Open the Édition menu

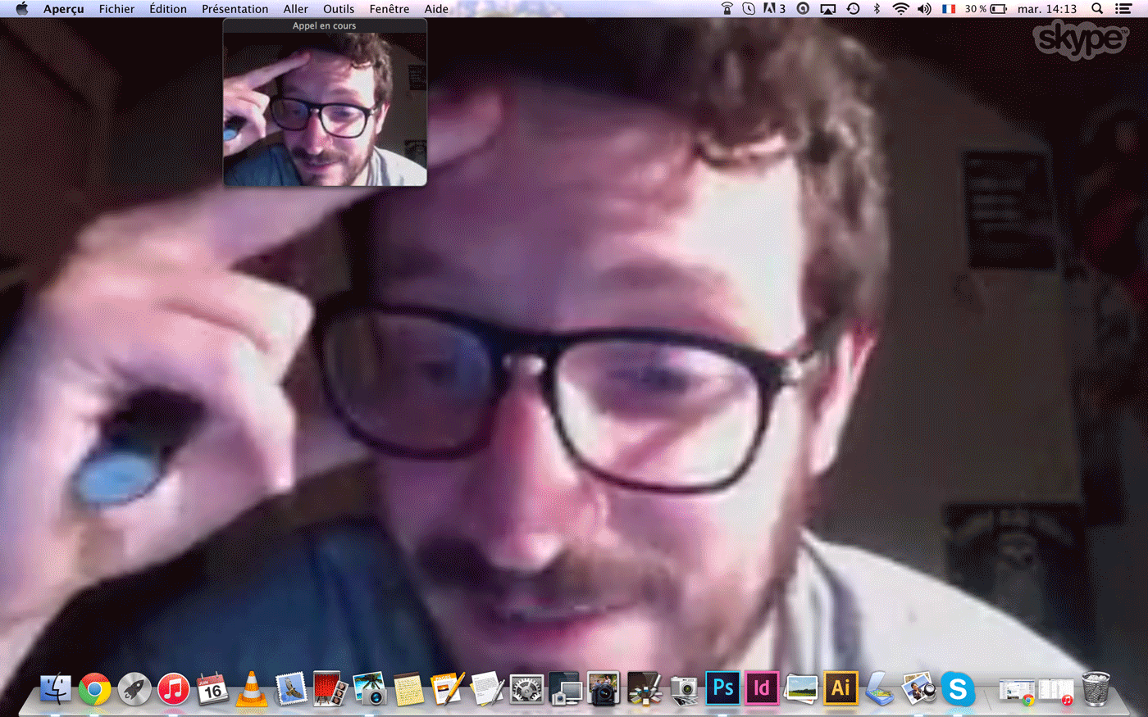[x=168, y=9]
